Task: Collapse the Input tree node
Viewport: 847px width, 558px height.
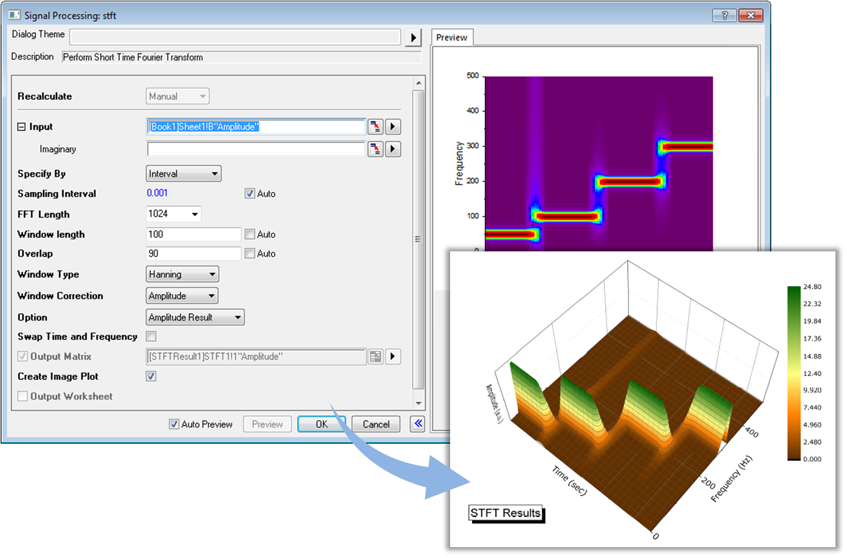Action: pos(21,127)
